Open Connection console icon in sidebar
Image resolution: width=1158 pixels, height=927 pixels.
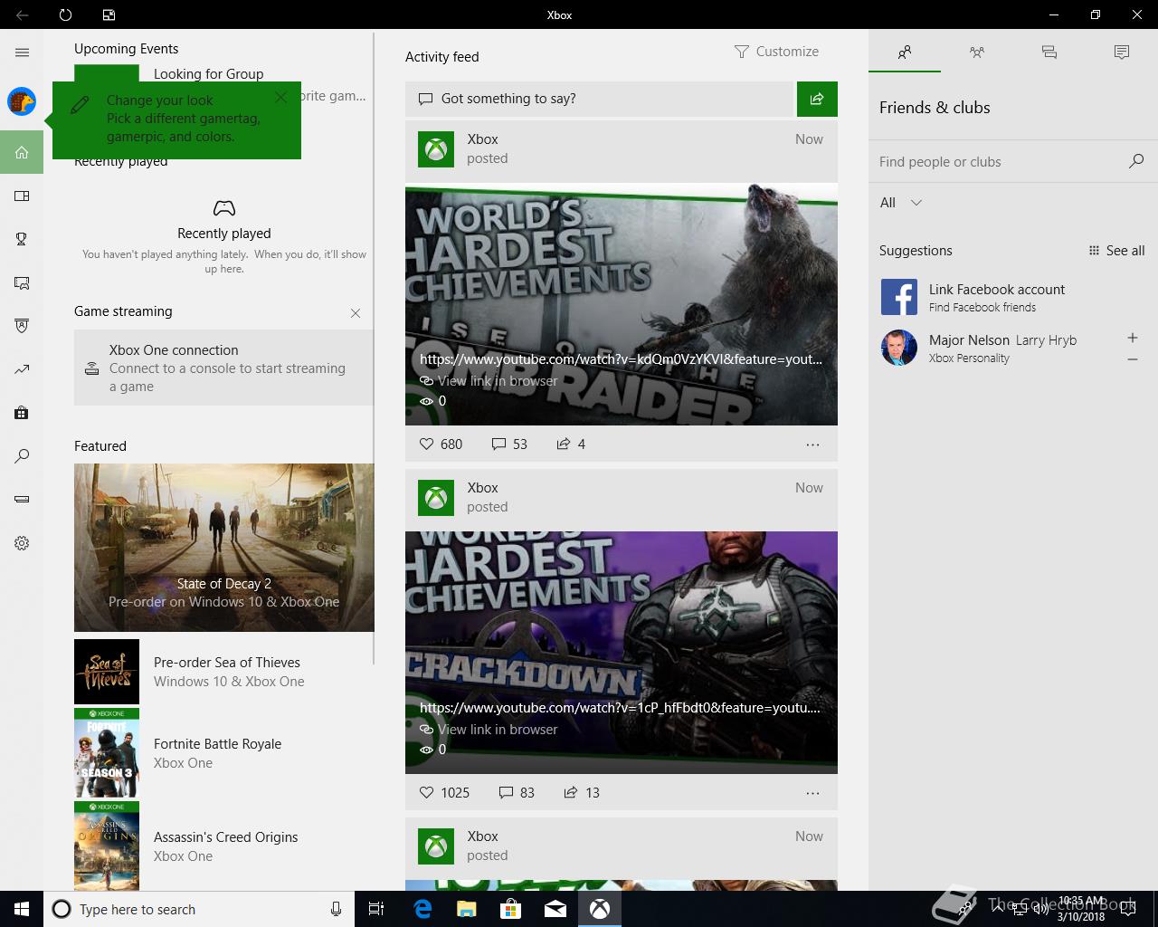(x=22, y=500)
